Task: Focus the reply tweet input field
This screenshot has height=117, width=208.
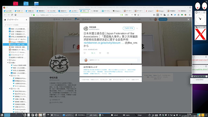Action: click(x=113, y=60)
